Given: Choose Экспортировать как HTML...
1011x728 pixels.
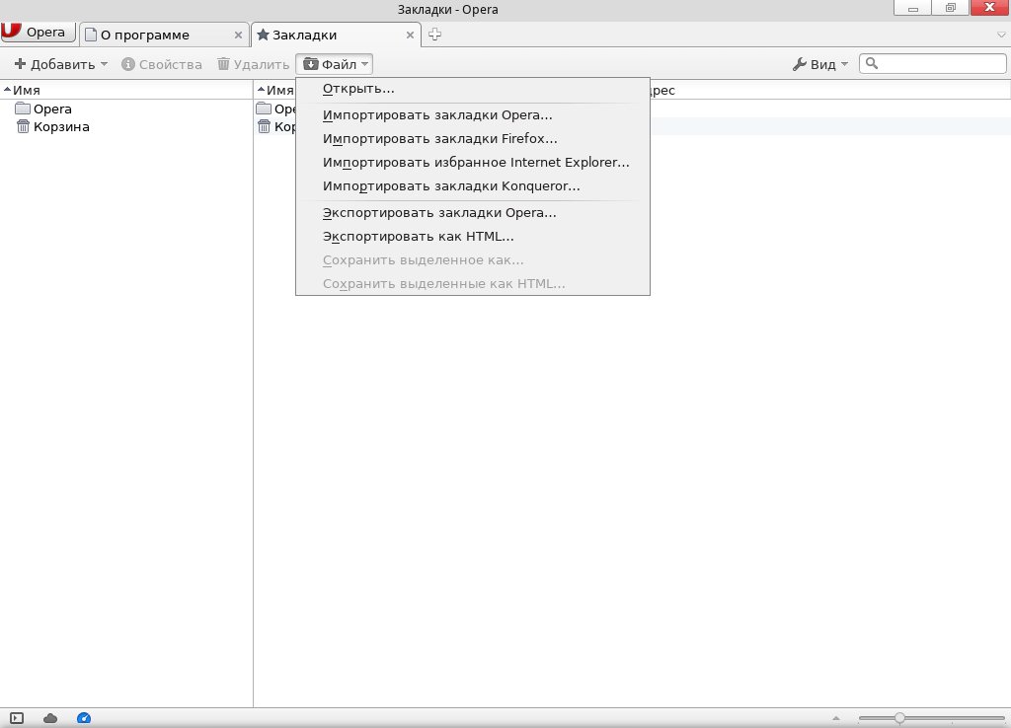Looking at the screenshot, I should click(473, 237).
